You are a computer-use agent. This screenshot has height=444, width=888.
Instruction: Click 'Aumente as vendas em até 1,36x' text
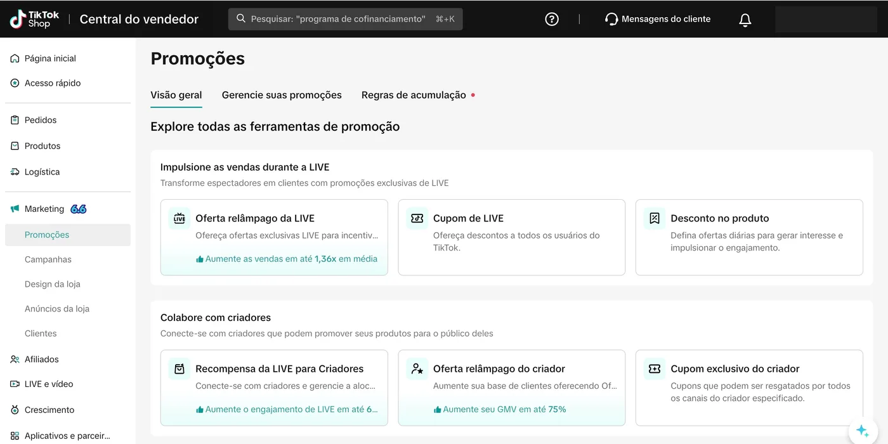[x=291, y=259]
